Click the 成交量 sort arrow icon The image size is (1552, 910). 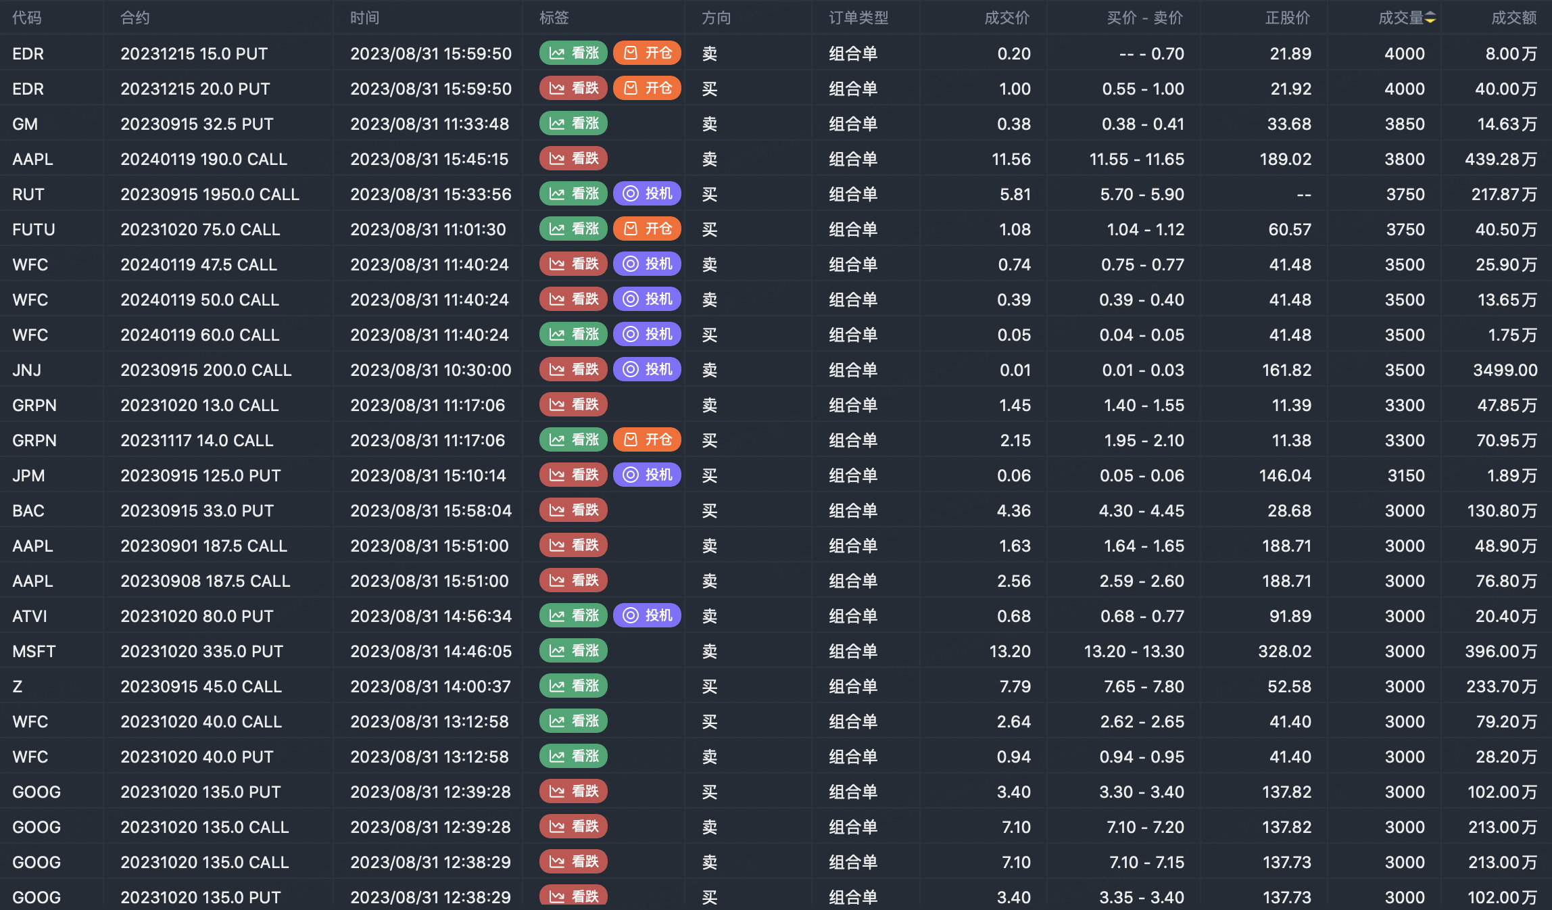(x=1430, y=18)
